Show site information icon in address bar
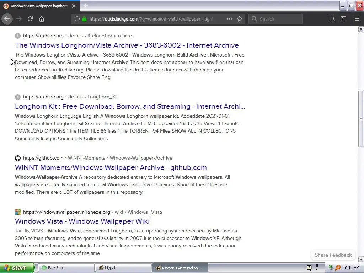Viewport: 364px width, 273px height. coord(77,19)
